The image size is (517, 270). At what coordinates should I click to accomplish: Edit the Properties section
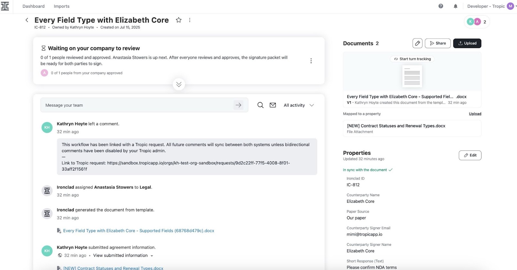tap(470, 155)
